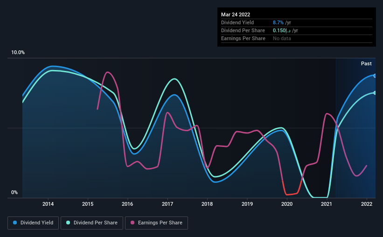Click the Mar 24 2022 tooltip date
The width and height of the screenshot is (383, 237).
click(x=236, y=14)
